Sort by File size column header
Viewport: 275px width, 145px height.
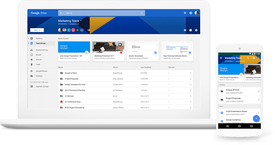[171, 67]
